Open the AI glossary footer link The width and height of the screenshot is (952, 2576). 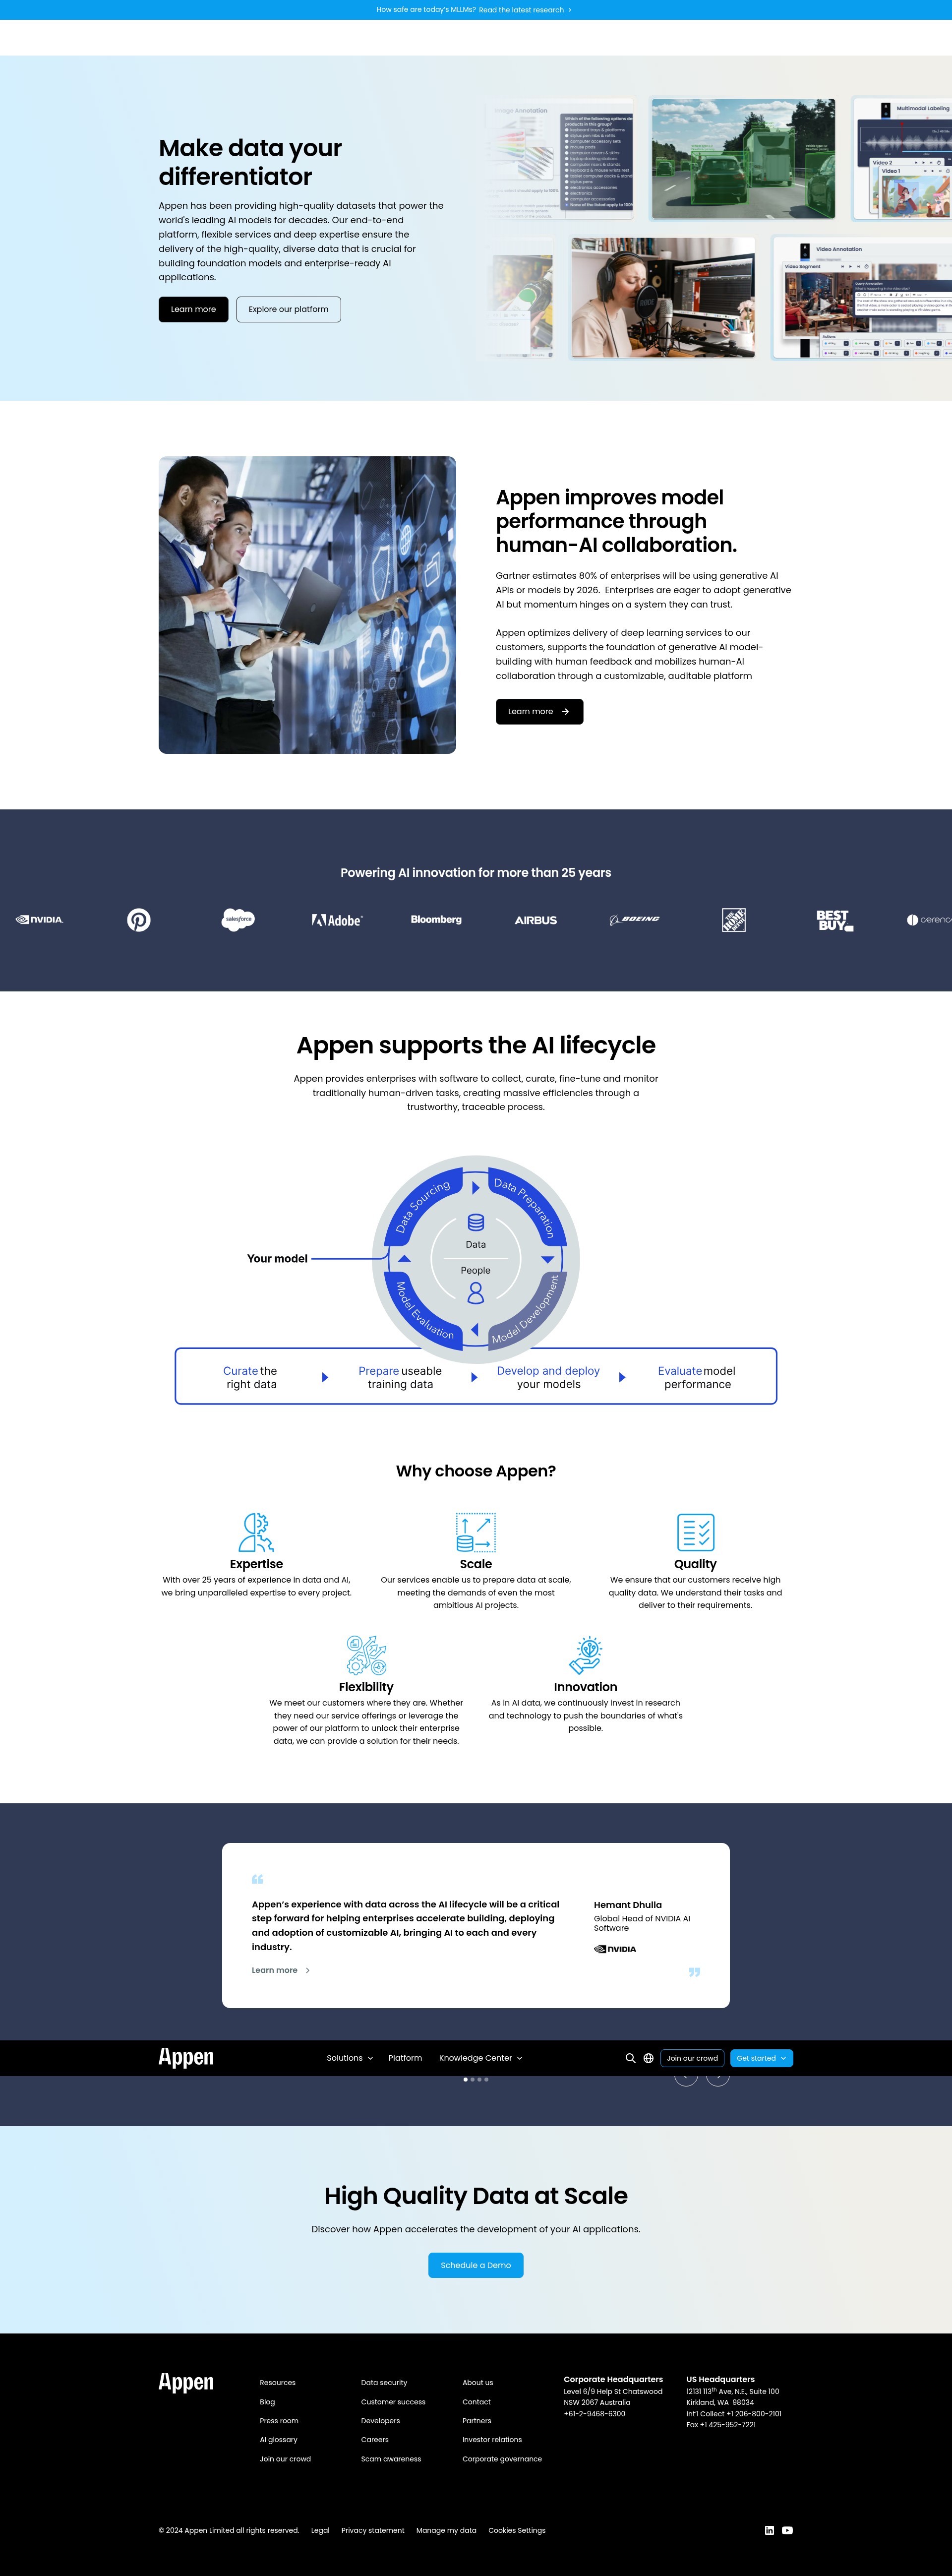coord(279,2439)
